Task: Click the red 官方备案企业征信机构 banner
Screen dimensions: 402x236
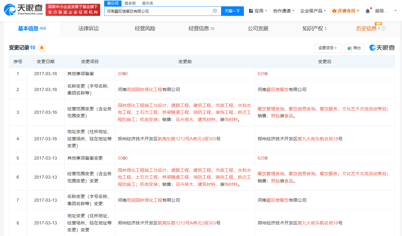Action: pyautogui.click(x=73, y=10)
